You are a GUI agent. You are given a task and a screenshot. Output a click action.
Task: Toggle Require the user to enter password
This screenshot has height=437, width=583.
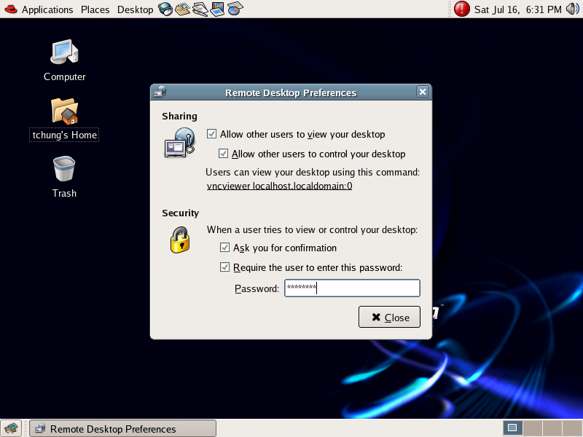pyautogui.click(x=224, y=267)
